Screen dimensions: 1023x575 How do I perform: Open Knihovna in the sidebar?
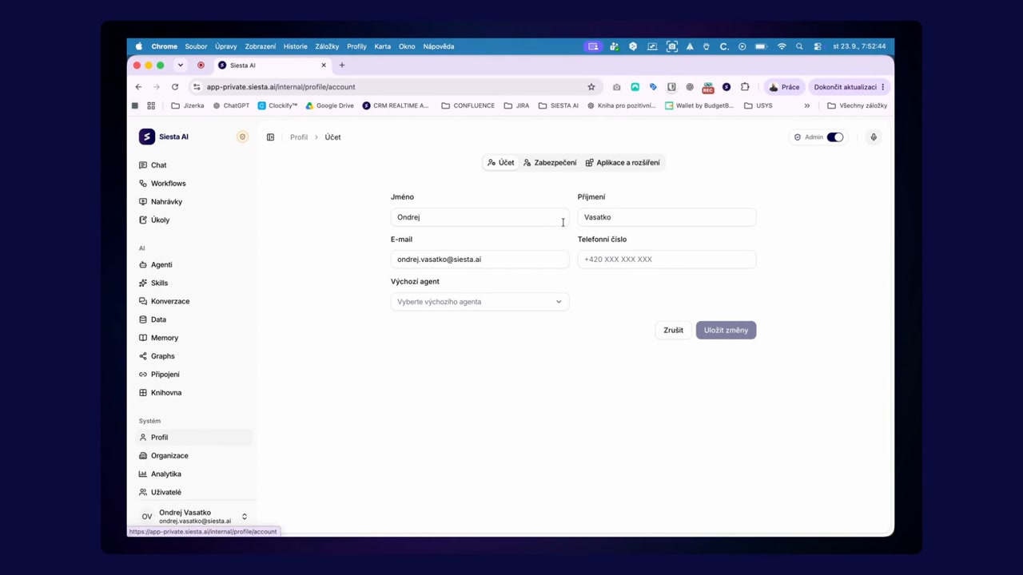tap(165, 393)
